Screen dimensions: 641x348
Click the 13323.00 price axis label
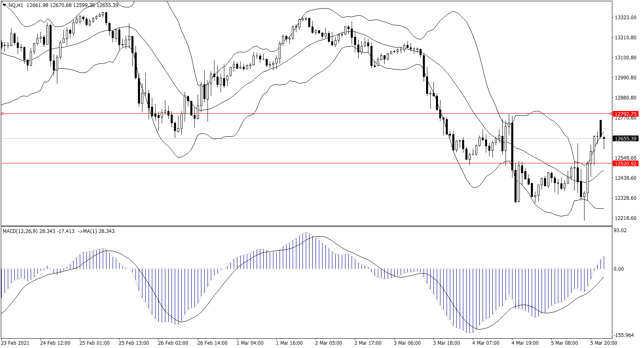[x=625, y=18]
